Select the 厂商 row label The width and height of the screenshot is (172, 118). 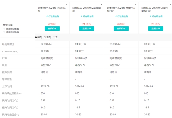pos(4,58)
